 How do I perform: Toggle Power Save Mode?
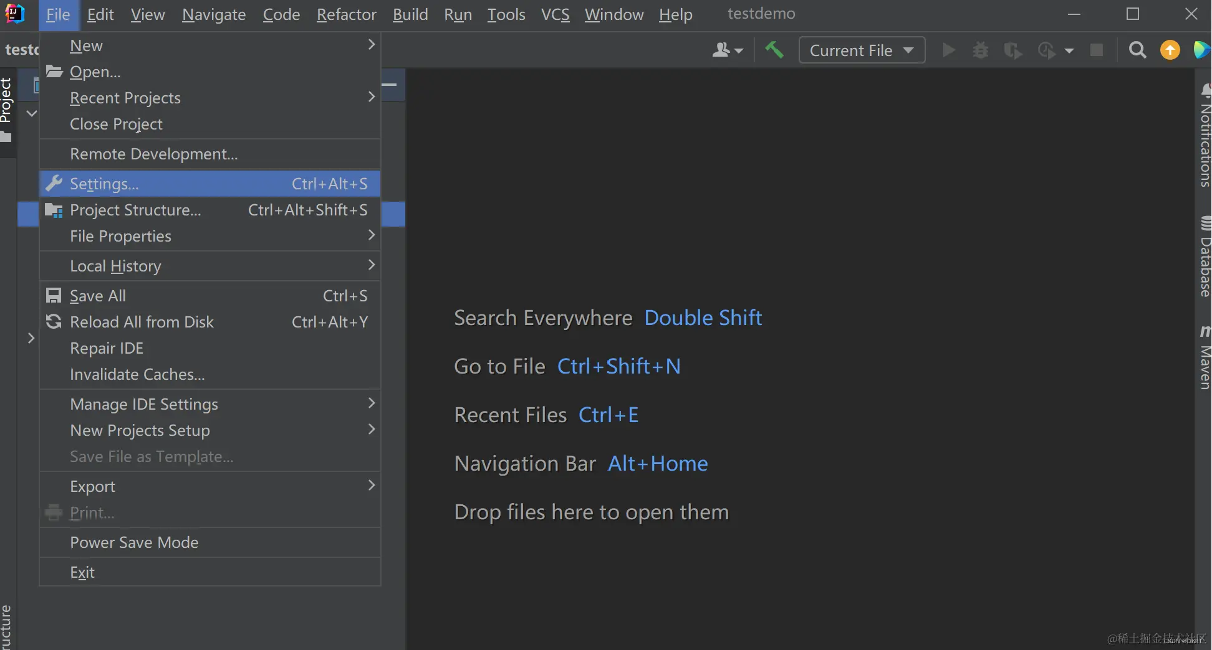click(210, 542)
